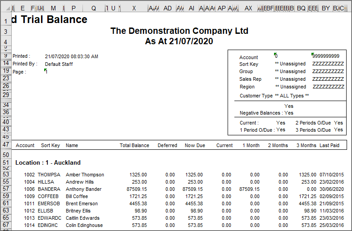Click the Page number cell with green marker

click(46, 72)
